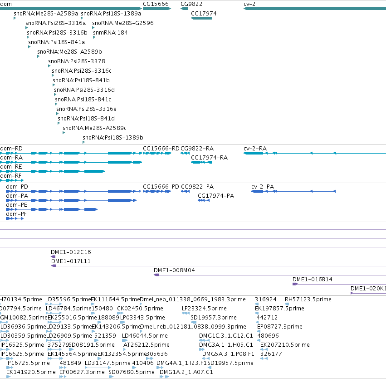Open the dom-RE transcript label
Viewport: 386px width, 379px height.
pyautogui.click(x=11, y=167)
